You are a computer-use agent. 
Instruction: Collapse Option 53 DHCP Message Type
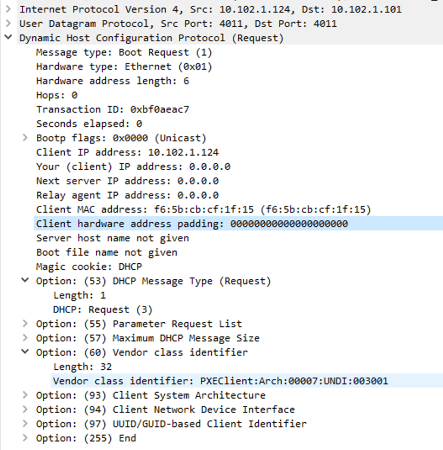pos(25,281)
